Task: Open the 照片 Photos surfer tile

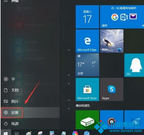Action: point(112,41)
